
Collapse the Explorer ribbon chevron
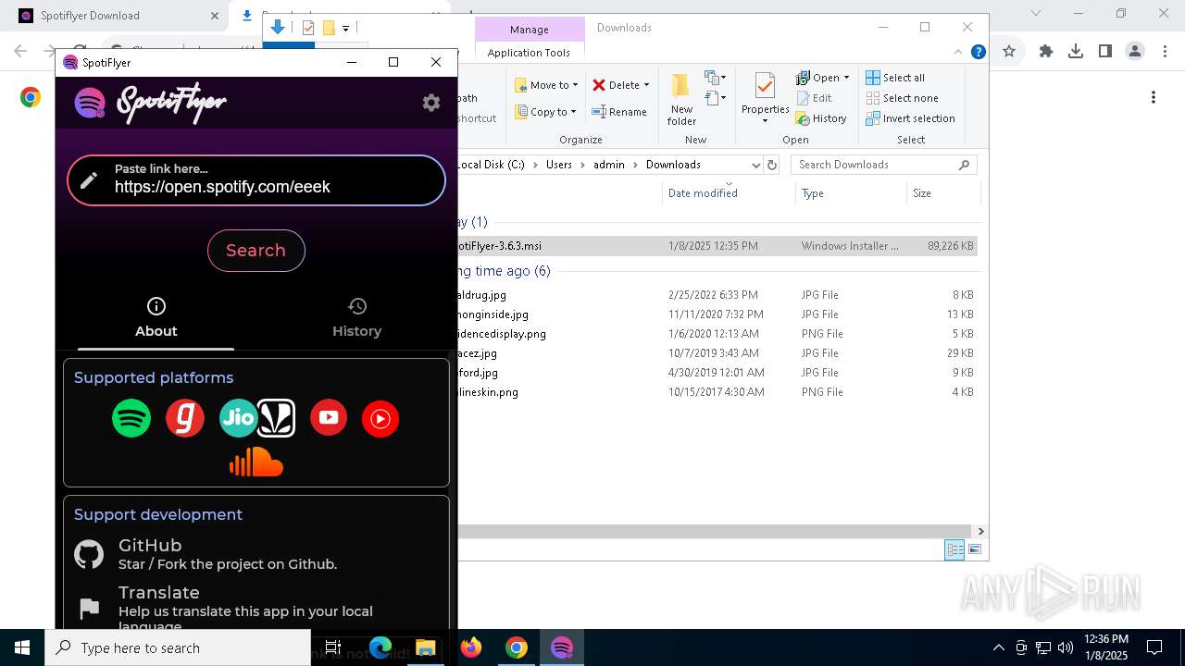pyautogui.click(x=958, y=52)
